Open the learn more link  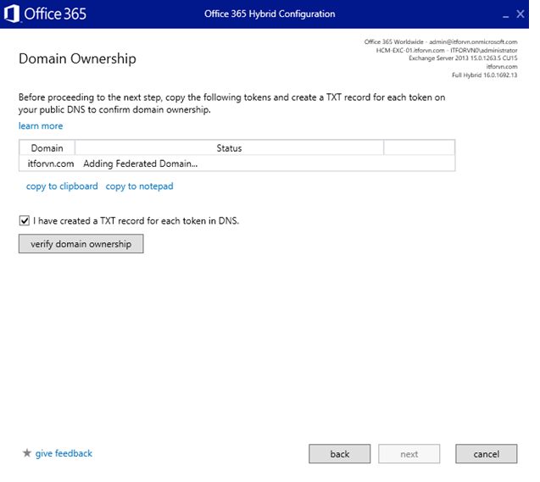[x=41, y=126]
